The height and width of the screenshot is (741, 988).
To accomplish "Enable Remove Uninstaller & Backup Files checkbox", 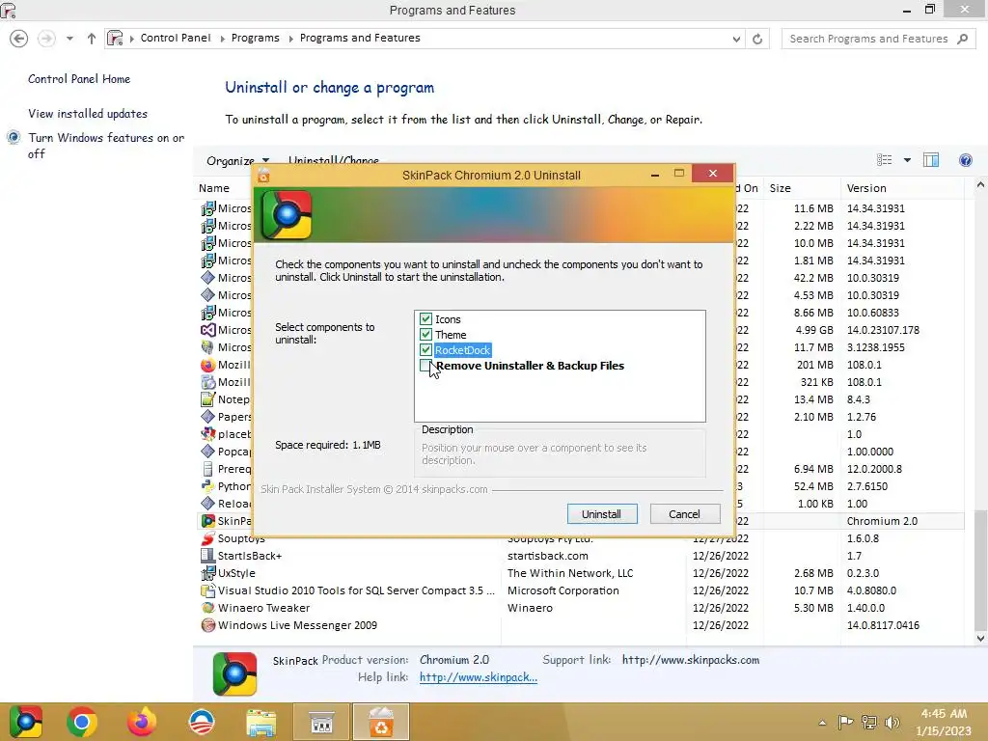I will [425, 366].
